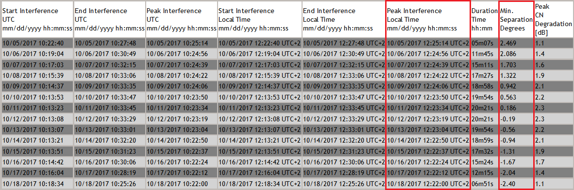
Task: Select the Start Interference Local Time header
Action: click(x=259, y=19)
